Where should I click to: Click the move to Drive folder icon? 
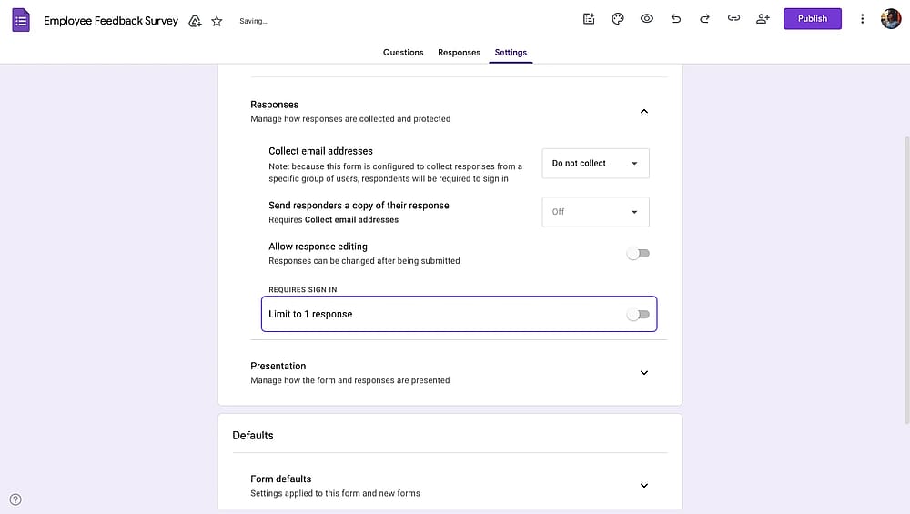pos(195,22)
